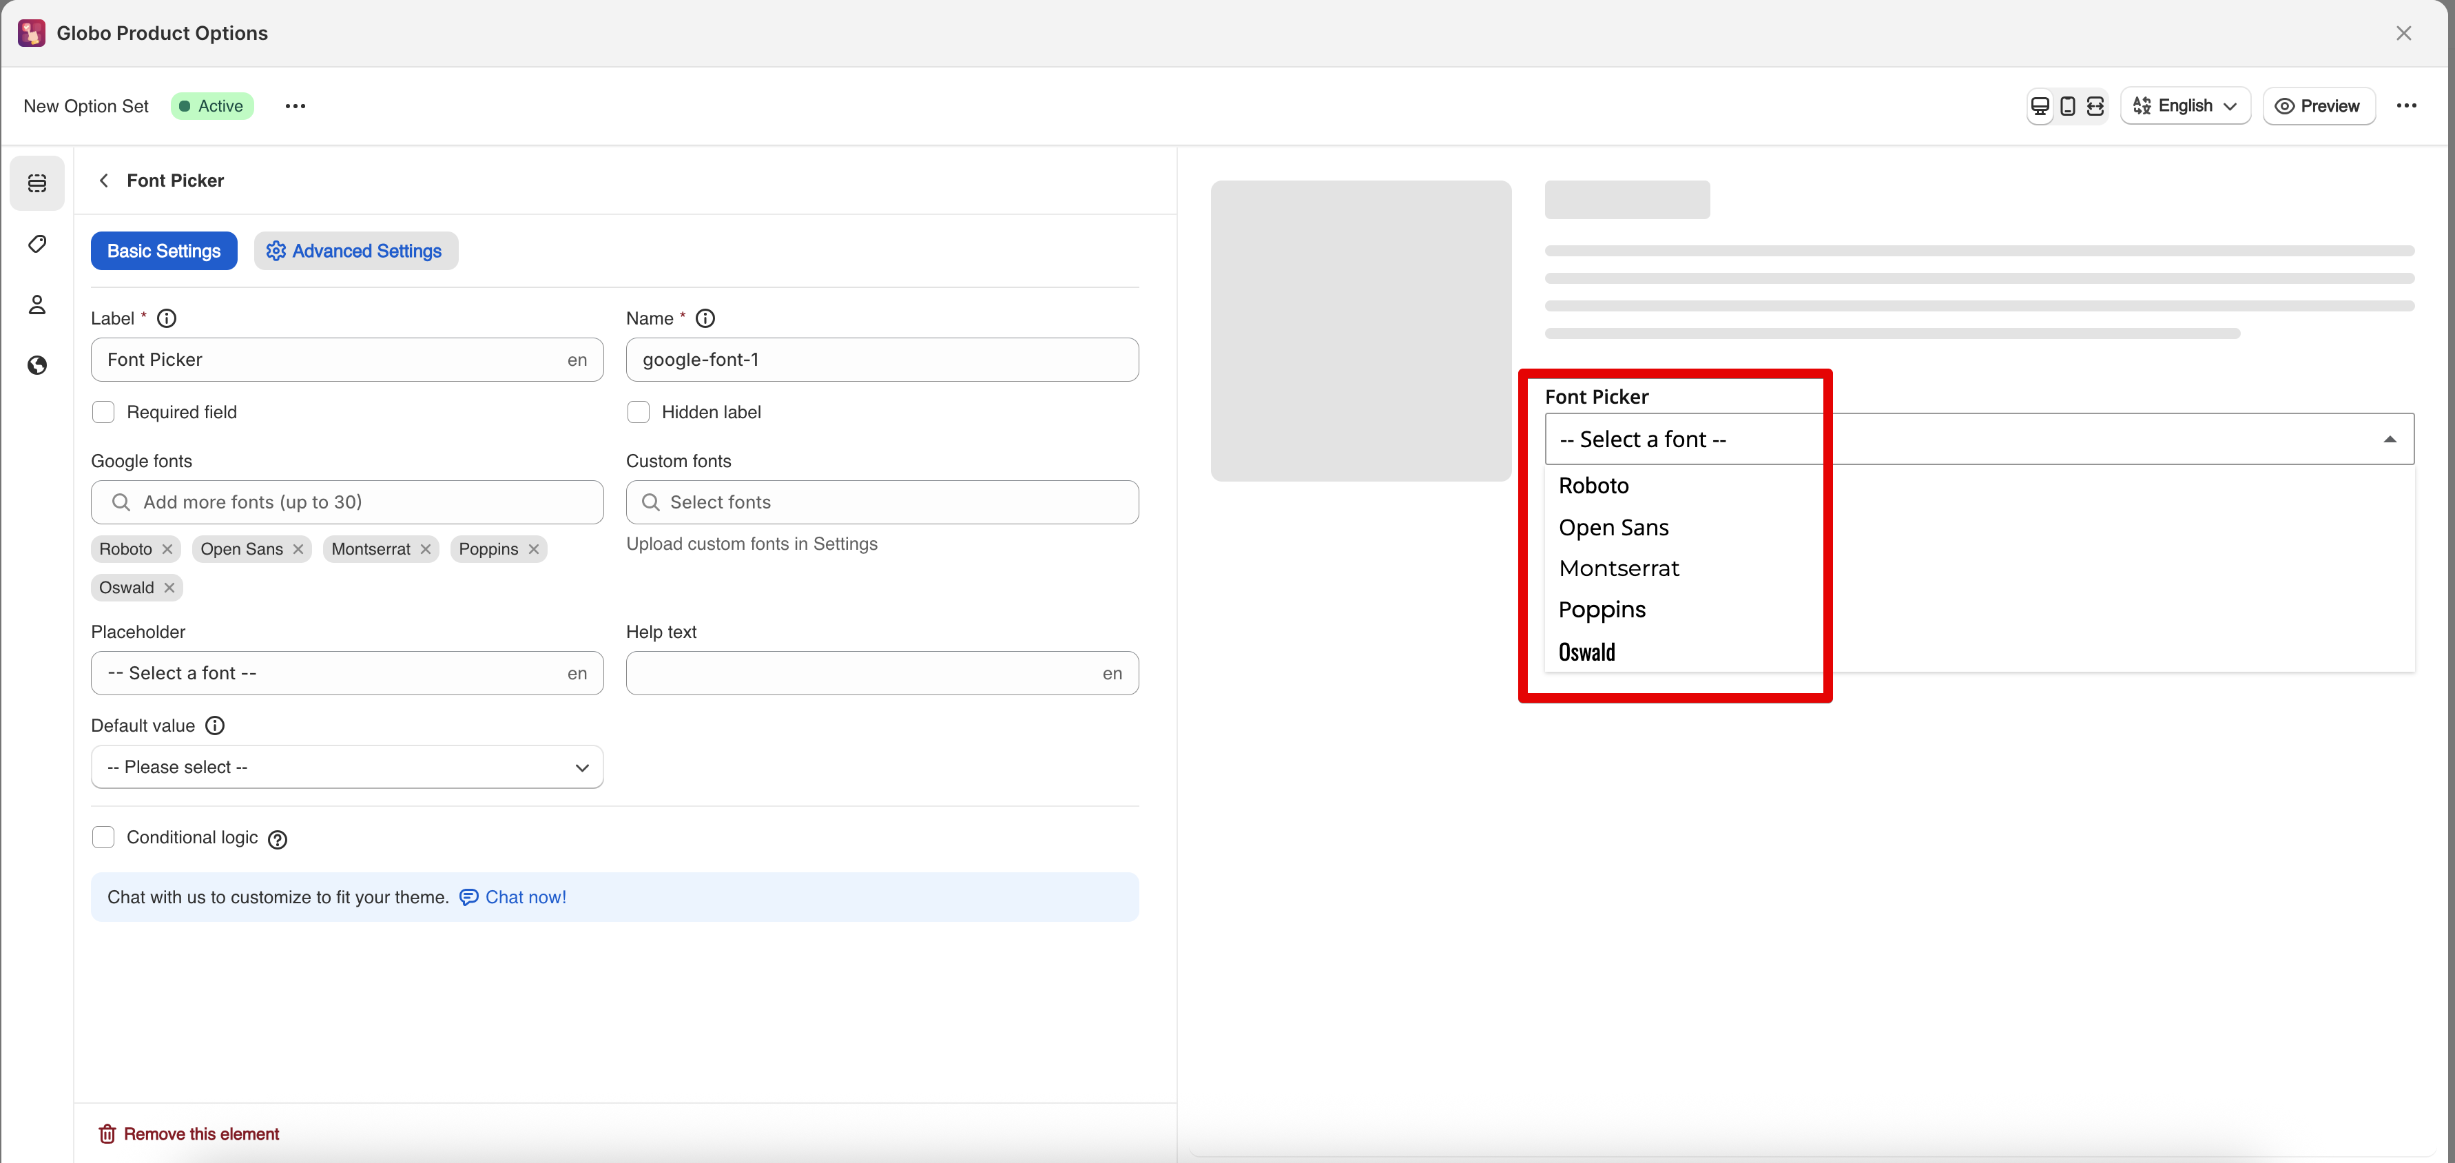Open the globe icon in sidebar

click(x=37, y=366)
